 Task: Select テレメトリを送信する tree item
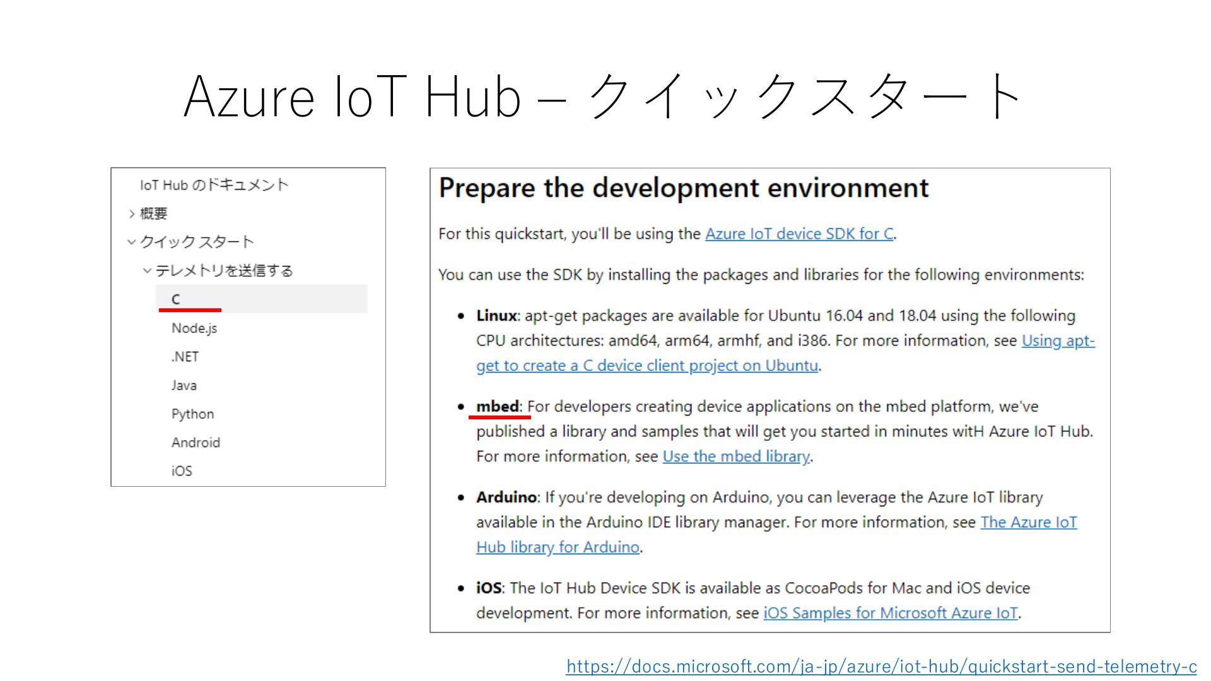225,271
